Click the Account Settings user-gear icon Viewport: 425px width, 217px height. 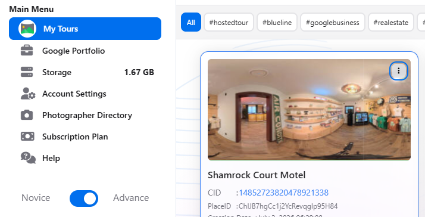(28, 94)
